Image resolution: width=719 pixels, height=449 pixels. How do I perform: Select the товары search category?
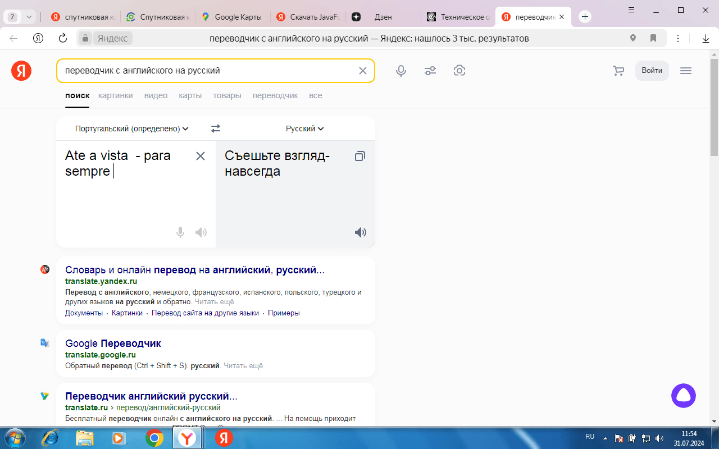(x=227, y=95)
